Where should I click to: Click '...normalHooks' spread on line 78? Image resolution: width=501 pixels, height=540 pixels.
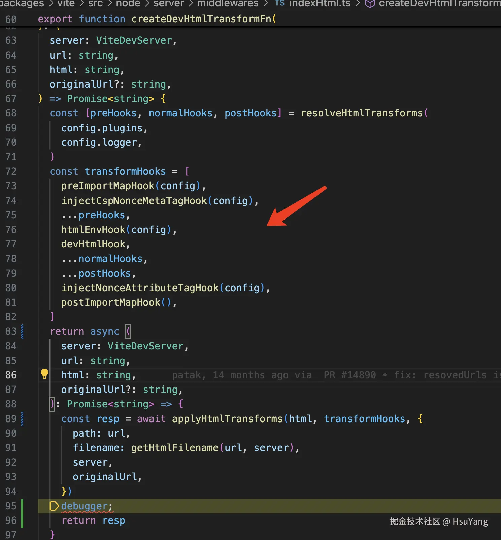102,259
